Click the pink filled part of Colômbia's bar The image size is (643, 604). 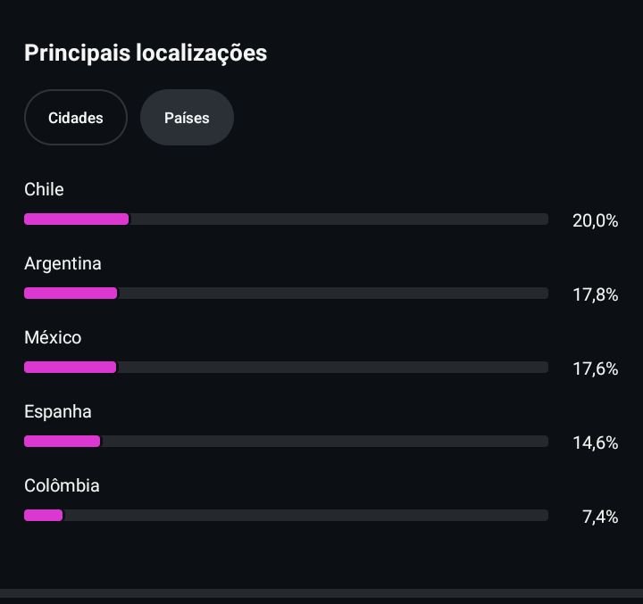43,516
